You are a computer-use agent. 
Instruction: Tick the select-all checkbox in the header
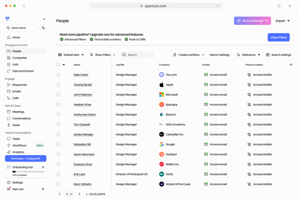(58, 65)
